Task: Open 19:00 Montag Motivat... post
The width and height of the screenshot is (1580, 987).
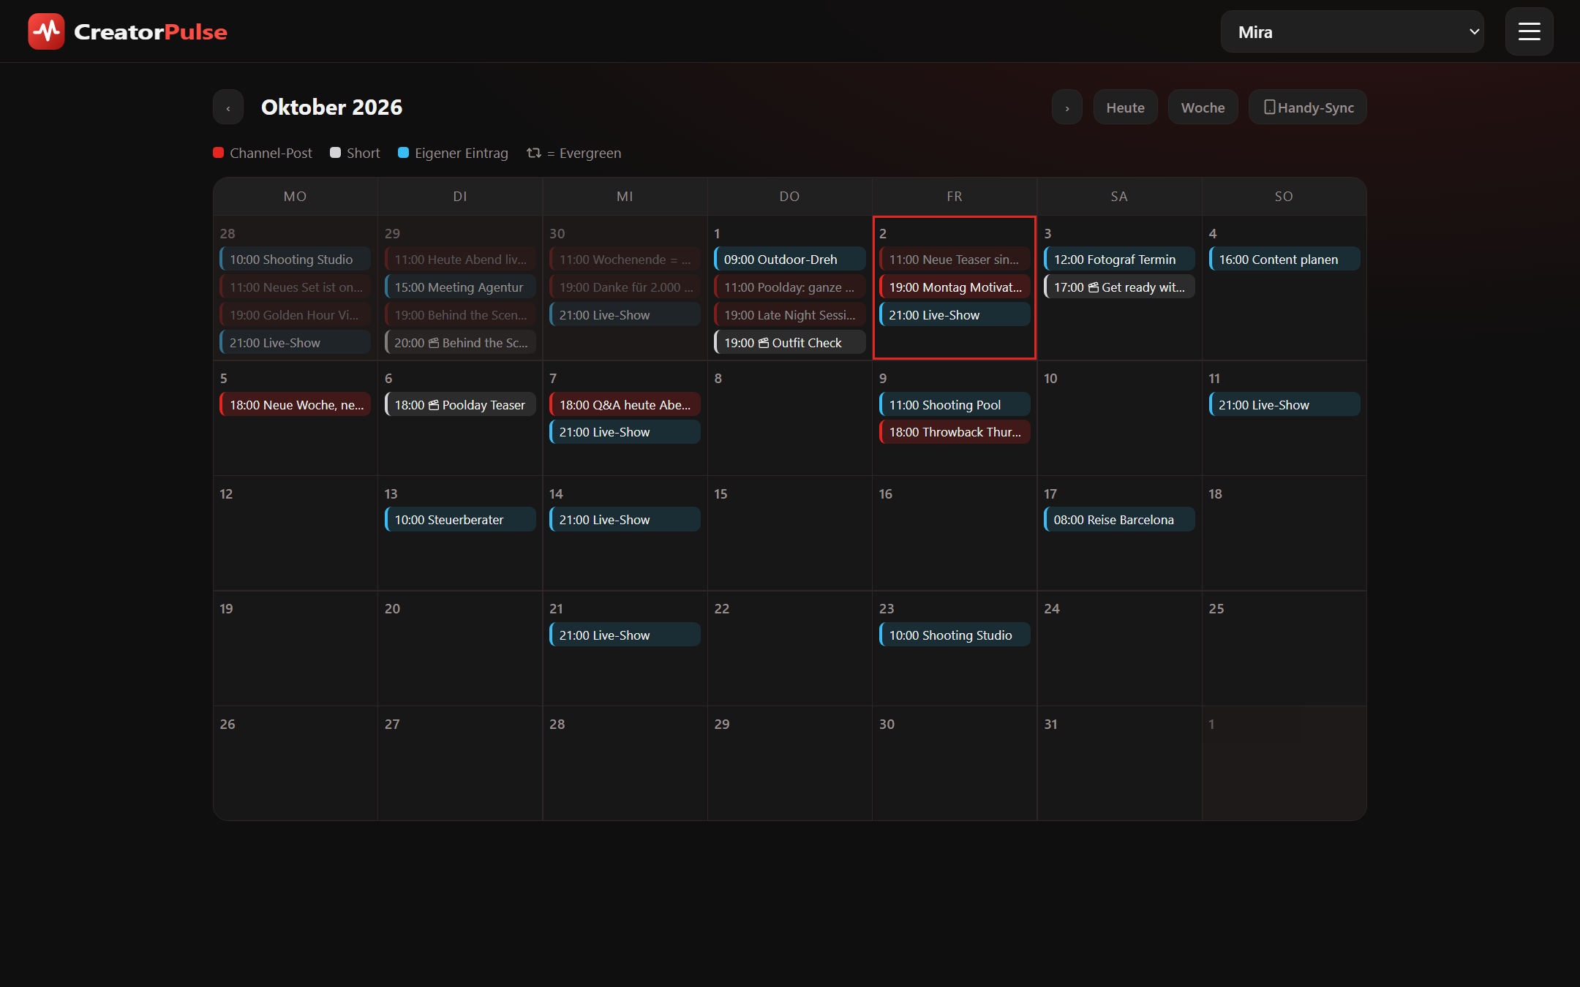Action: 955,287
